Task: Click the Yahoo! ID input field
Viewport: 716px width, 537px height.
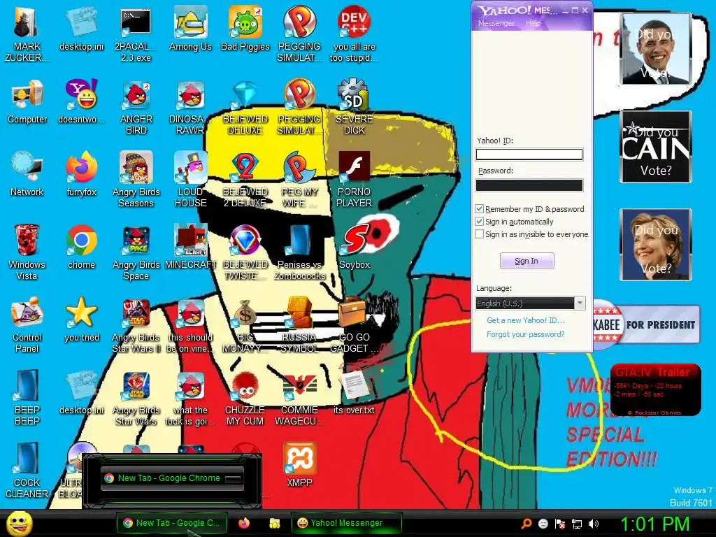Action: pyautogui.click(x=529, y=155)
